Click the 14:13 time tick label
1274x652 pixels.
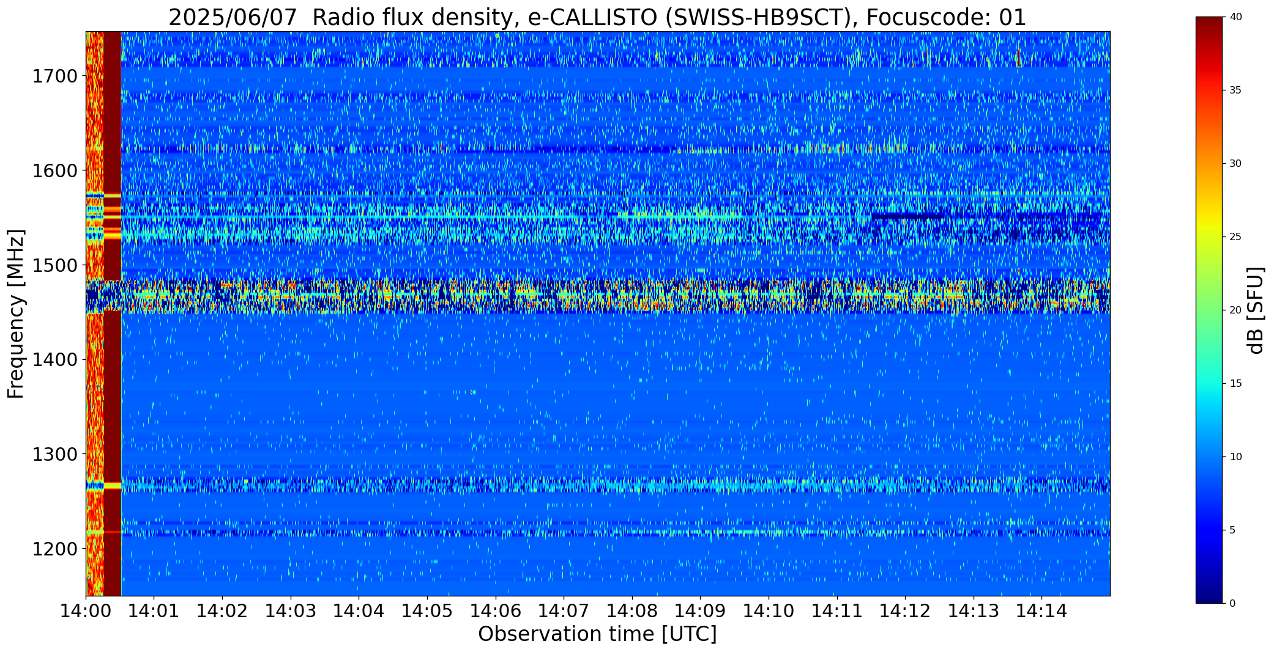(974, 610)
